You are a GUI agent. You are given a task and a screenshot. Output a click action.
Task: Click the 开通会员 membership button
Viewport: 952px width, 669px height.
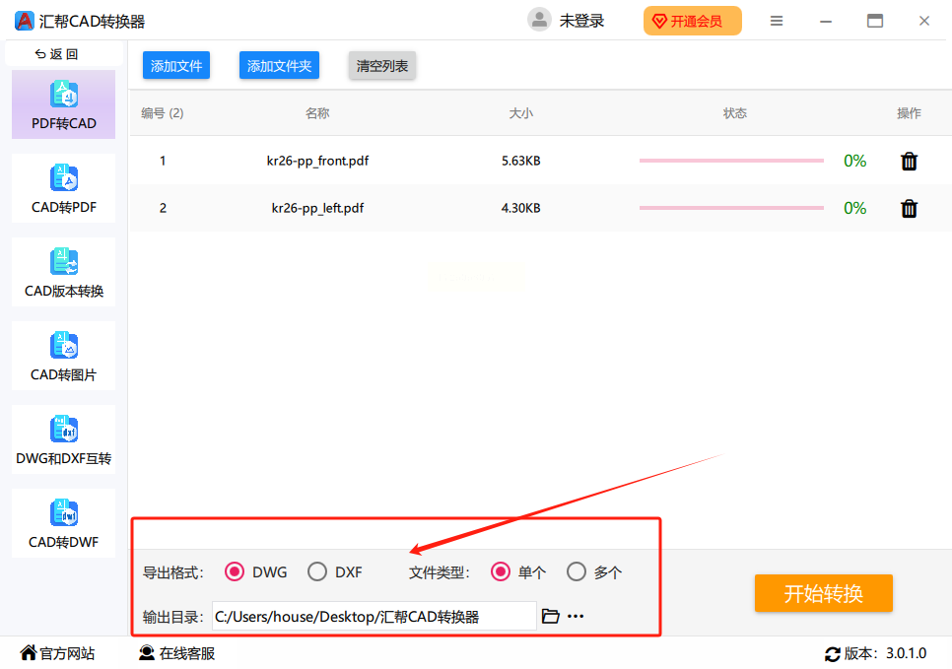click(692, 22)
